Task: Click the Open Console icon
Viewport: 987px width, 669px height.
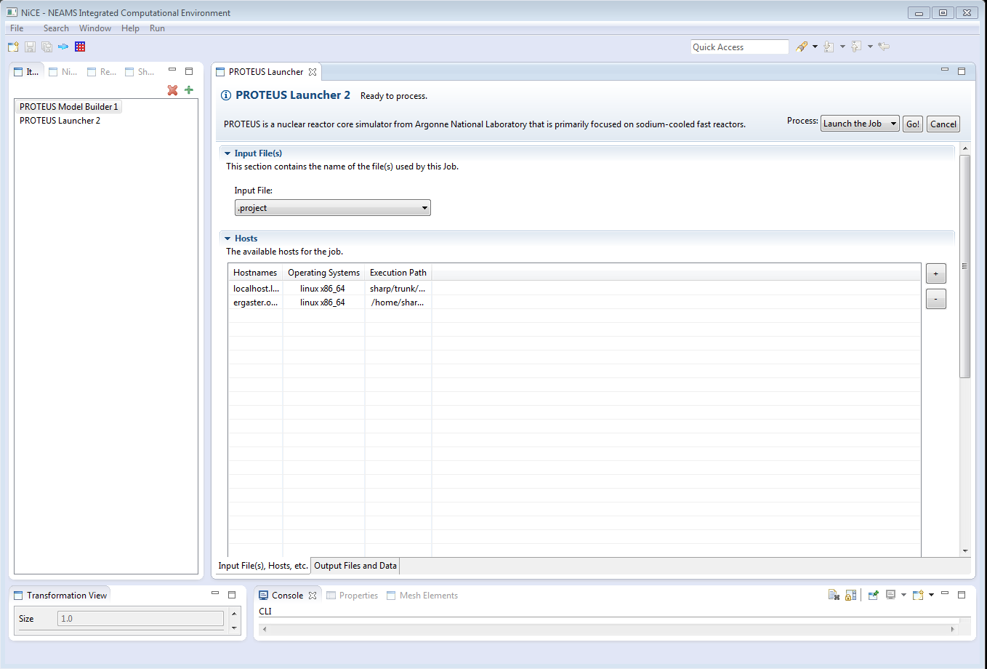Action: [918, 595]
